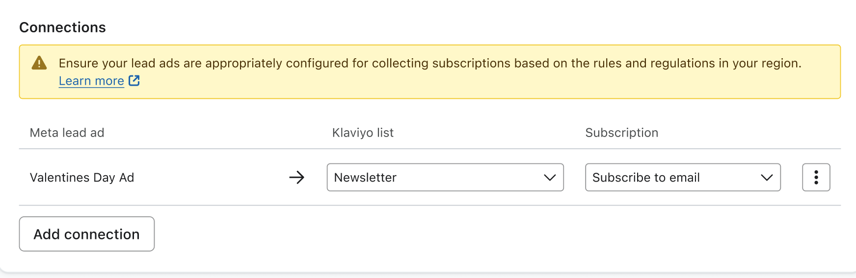
Task: Click the Connections section heading
Action: pos(62,27)
